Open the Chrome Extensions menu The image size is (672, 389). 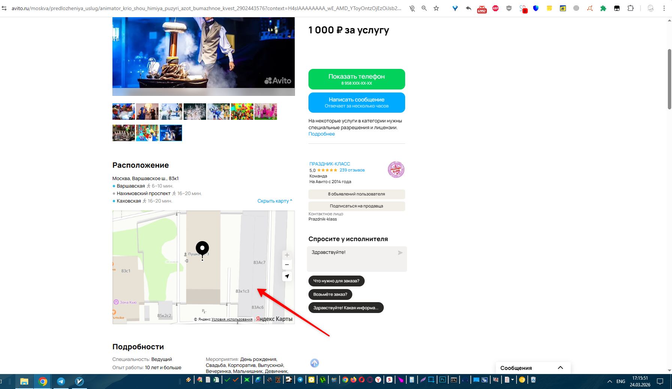point(631,8)
